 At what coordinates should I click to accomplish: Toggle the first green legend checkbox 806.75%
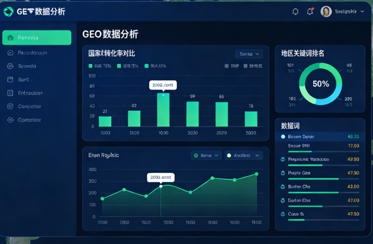[90, 66]
